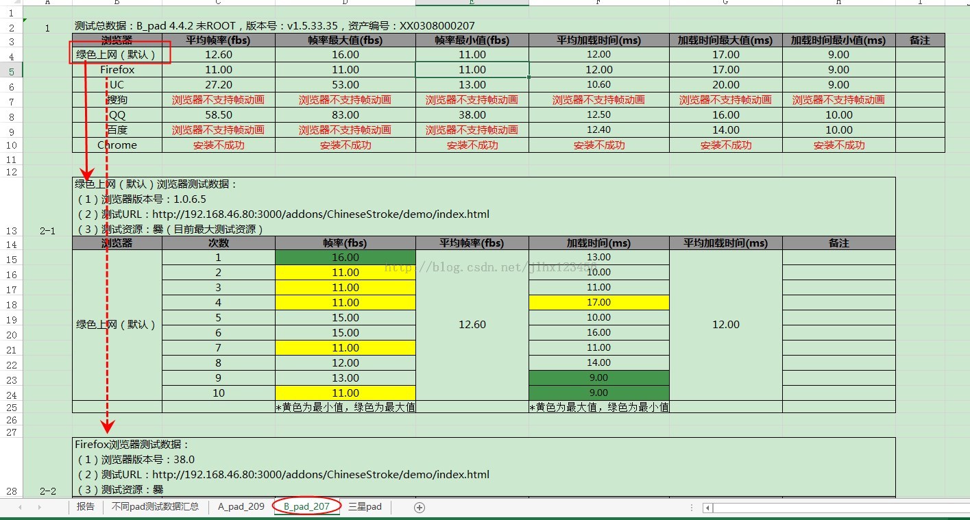Screen dimensions: 970x520
Task: Click the previous sheet navigation arrow
Action: pyautogui.click(x=20, y=507)
